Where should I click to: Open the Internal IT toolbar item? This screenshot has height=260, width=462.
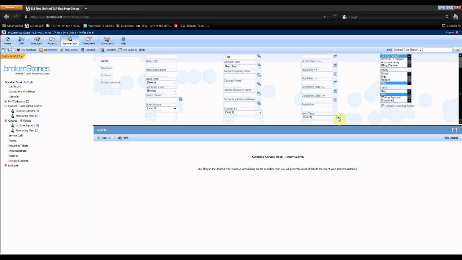coord(89,50)
